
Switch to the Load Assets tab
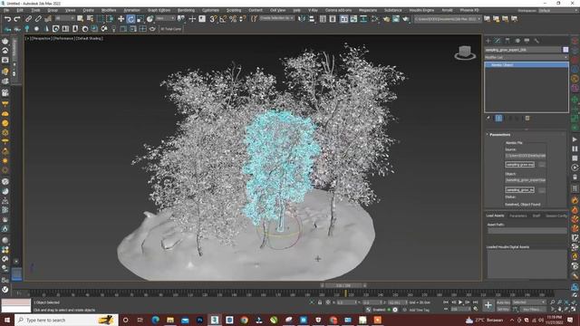pos(495,216)
